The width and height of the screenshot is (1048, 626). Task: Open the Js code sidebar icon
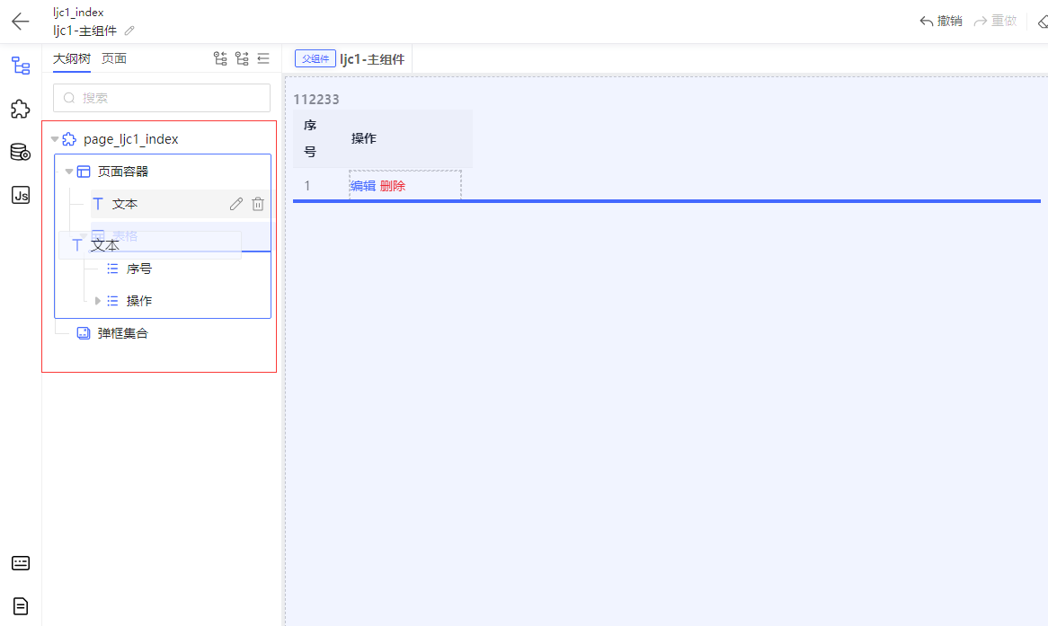(x=21, y=195)
